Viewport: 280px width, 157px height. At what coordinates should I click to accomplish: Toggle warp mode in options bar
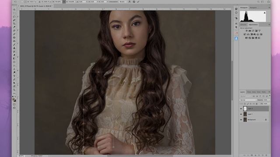(x=129, y=2)
